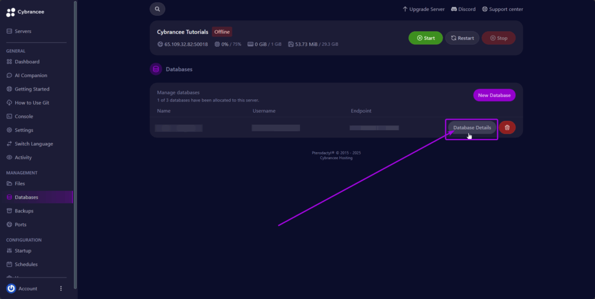Open Account in the sidebar footer

click(x=28, y=289)
